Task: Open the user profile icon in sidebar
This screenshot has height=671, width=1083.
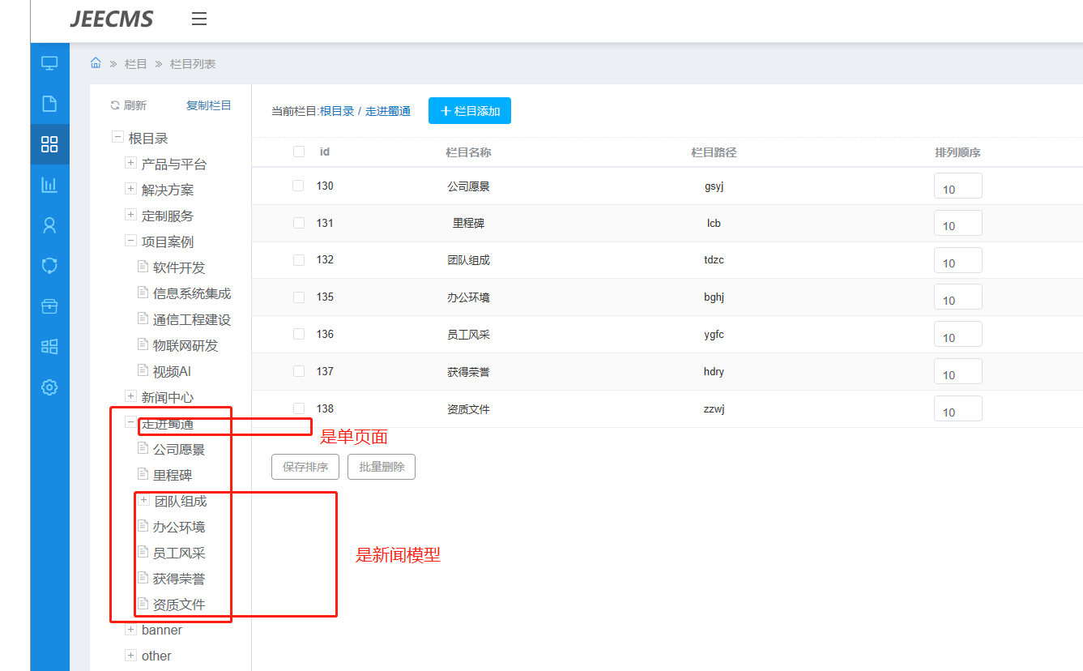Action: click(x=49, y=225)
